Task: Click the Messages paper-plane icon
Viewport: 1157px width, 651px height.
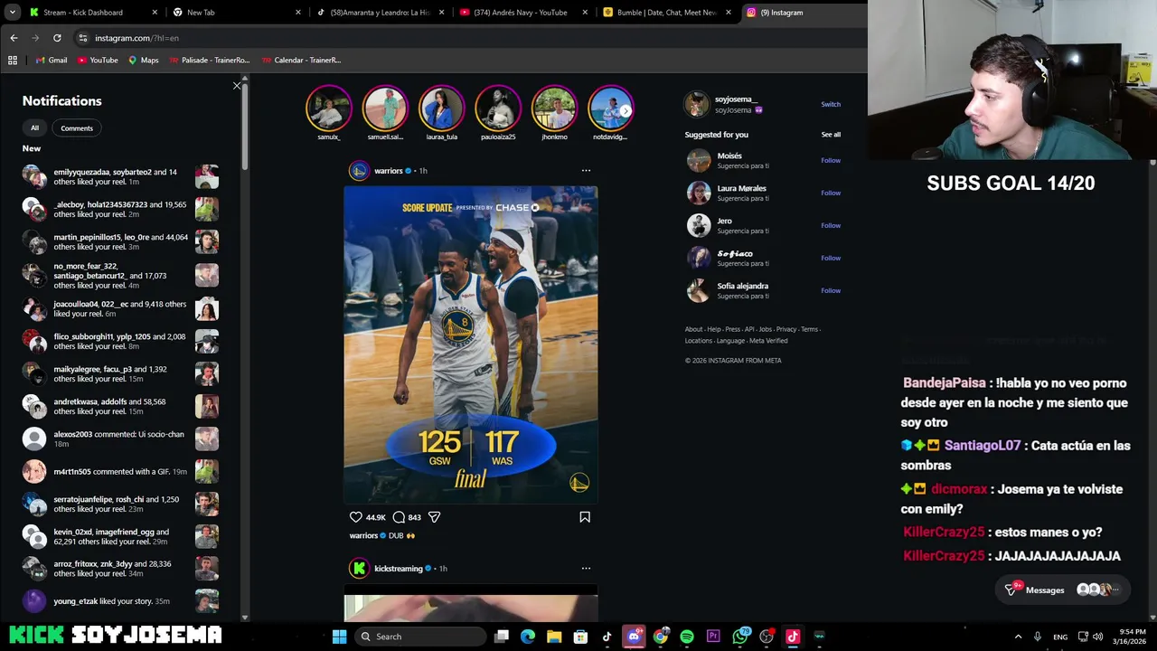Action: [1011, 590]
